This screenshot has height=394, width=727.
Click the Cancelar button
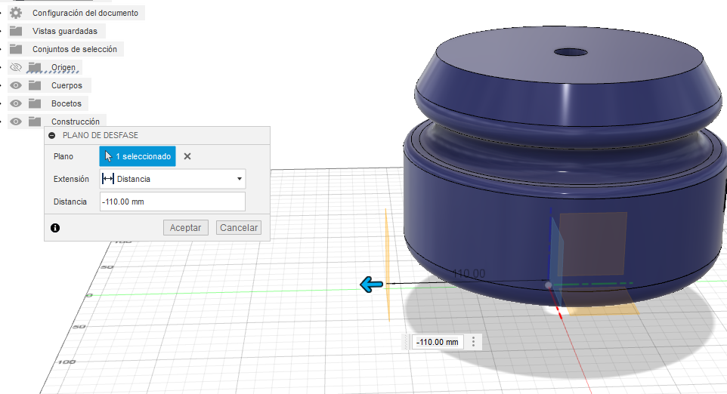click(239, 228)
